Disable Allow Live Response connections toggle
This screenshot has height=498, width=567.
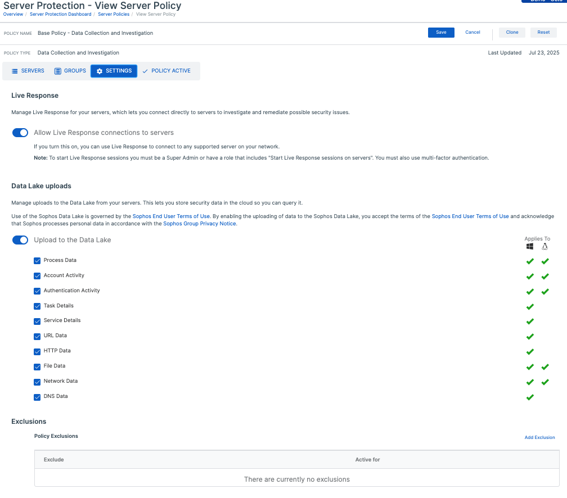pyautogui.click(x=20, y=133)
